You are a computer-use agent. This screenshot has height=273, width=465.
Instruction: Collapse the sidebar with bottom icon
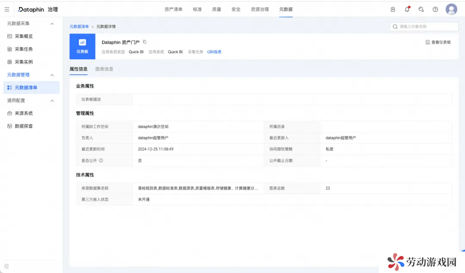coord(6,266)
